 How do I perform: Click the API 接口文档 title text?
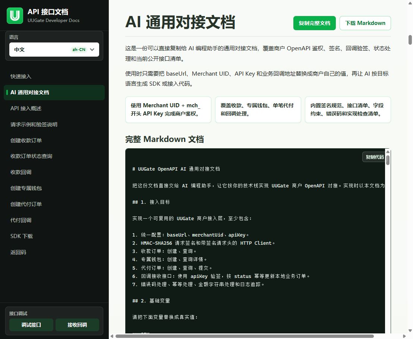point(48,12)
